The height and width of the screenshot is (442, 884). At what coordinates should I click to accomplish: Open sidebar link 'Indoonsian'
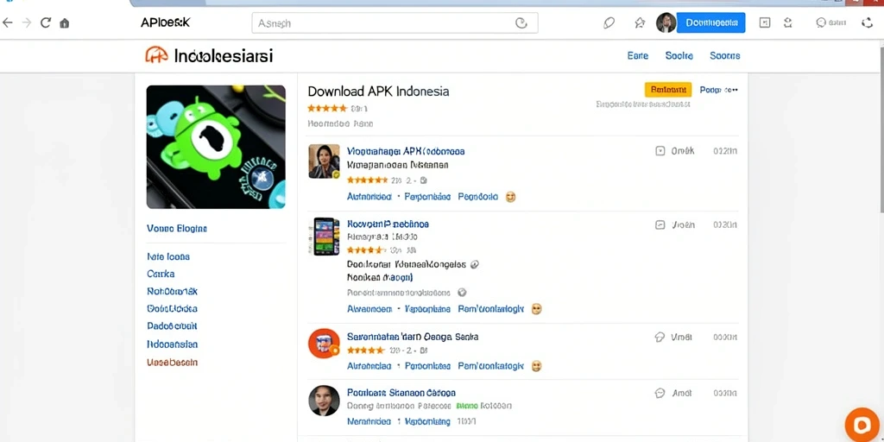pos(172,344)
